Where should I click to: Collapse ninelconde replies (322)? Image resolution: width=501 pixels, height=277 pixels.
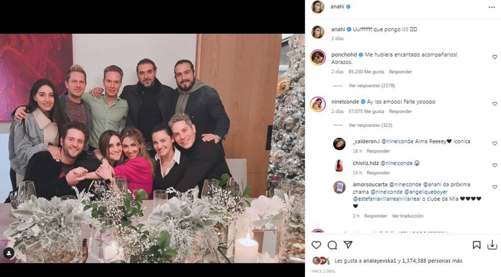point(370,125)
